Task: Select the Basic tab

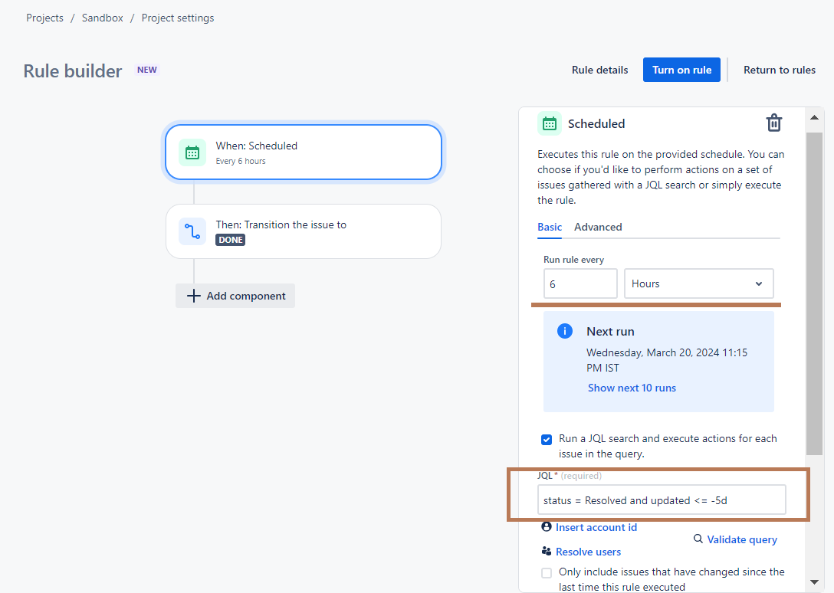Action: 550,227
